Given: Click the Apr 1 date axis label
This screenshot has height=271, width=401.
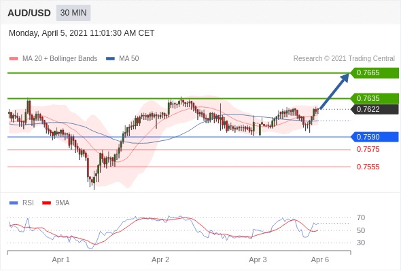Looking at the screenshot, I should coord(61,259).
